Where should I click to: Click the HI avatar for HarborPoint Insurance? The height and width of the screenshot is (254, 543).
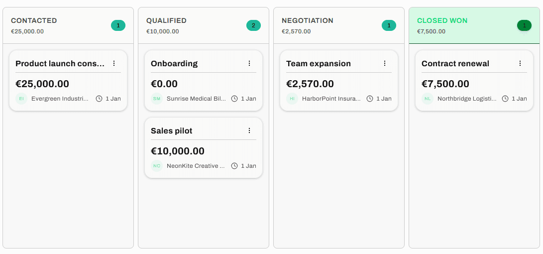coord(292,99)
